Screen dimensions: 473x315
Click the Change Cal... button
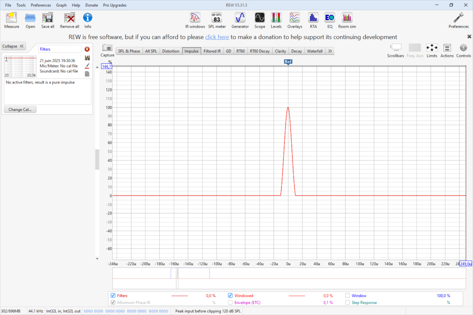point(20,109)
